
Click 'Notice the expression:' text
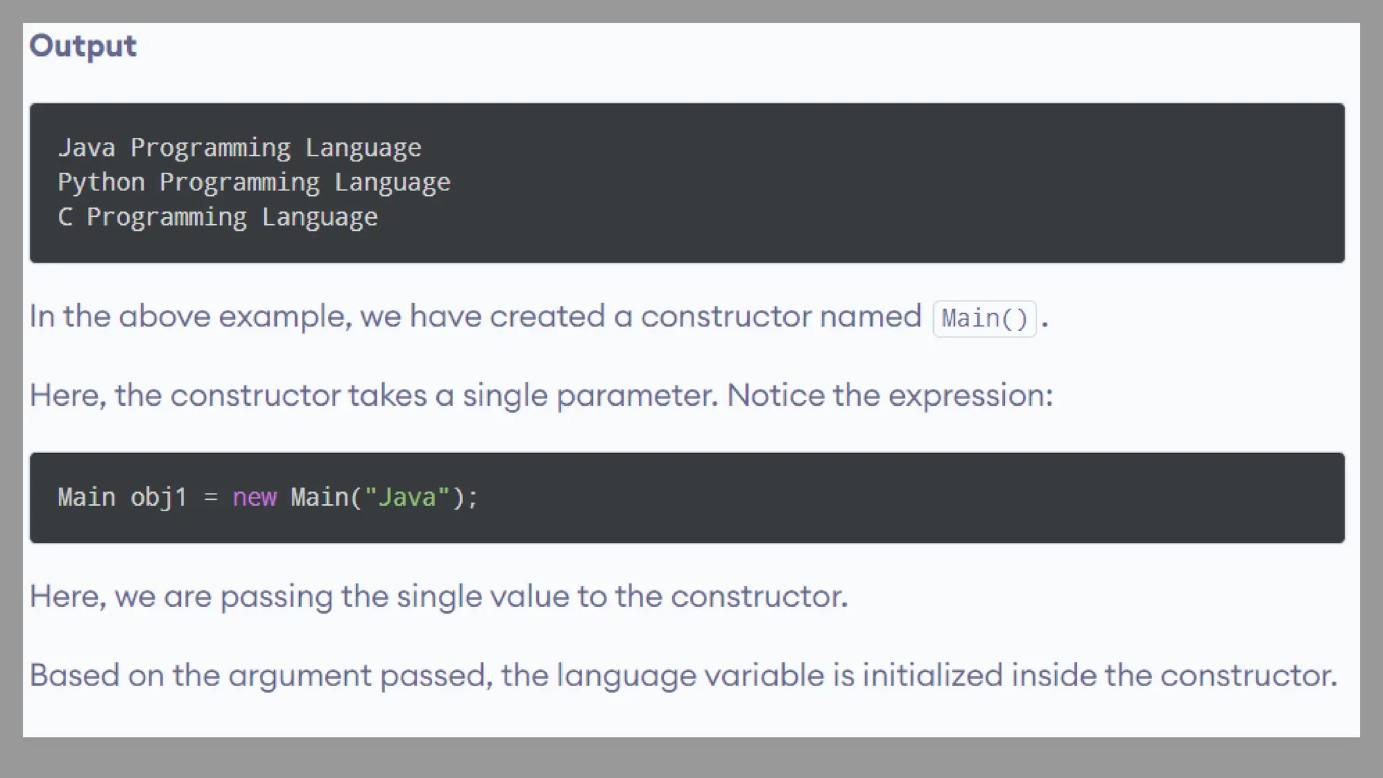889,396
